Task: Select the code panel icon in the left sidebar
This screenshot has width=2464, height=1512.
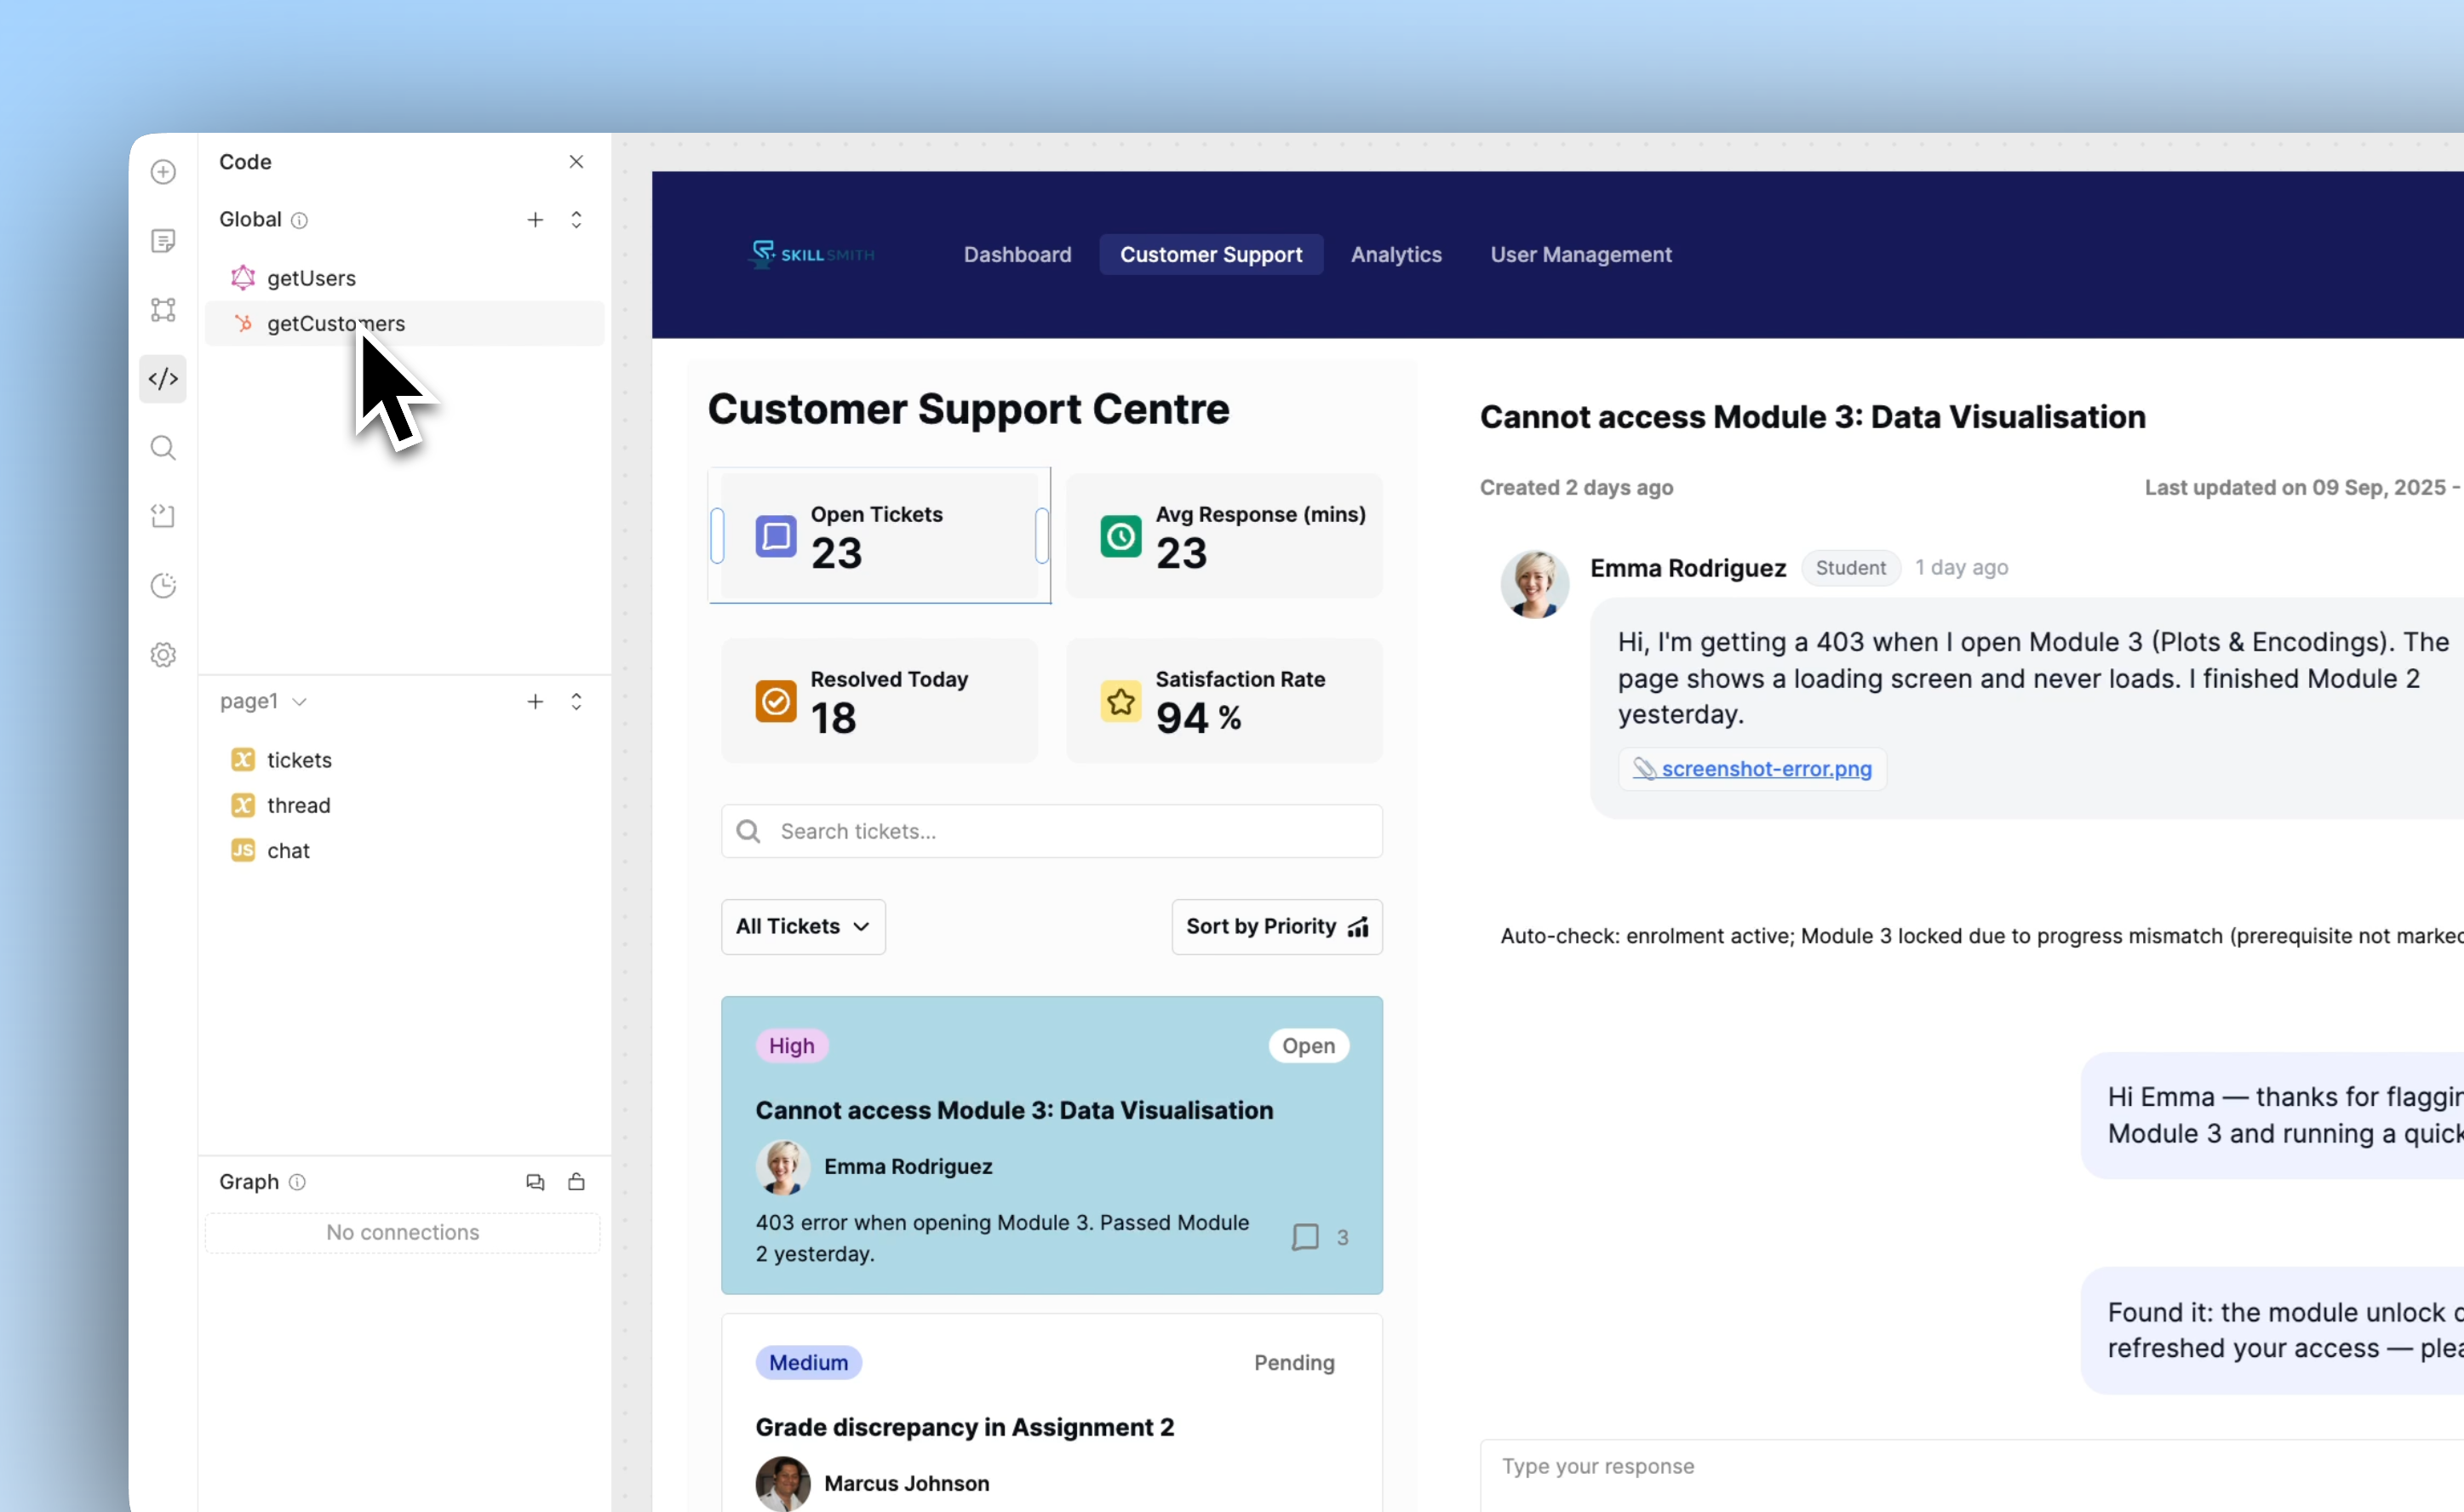Action: pyautogui.click(x=163, y=378)
